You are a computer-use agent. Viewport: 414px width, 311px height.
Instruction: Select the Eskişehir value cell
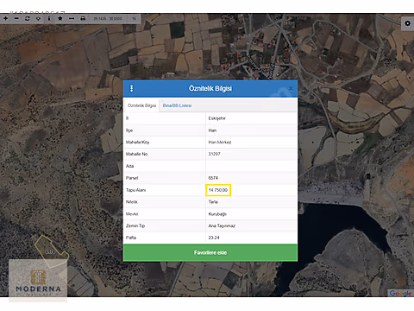pyautogui.click(x=217, y=118)
